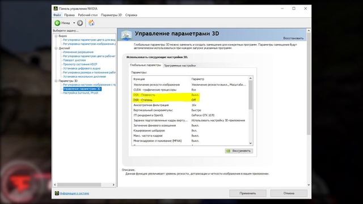This screenshot has width=363, height=204.
Task: Click the settings list vertical scrollbar thumb
Action: [x=251, y=95]
